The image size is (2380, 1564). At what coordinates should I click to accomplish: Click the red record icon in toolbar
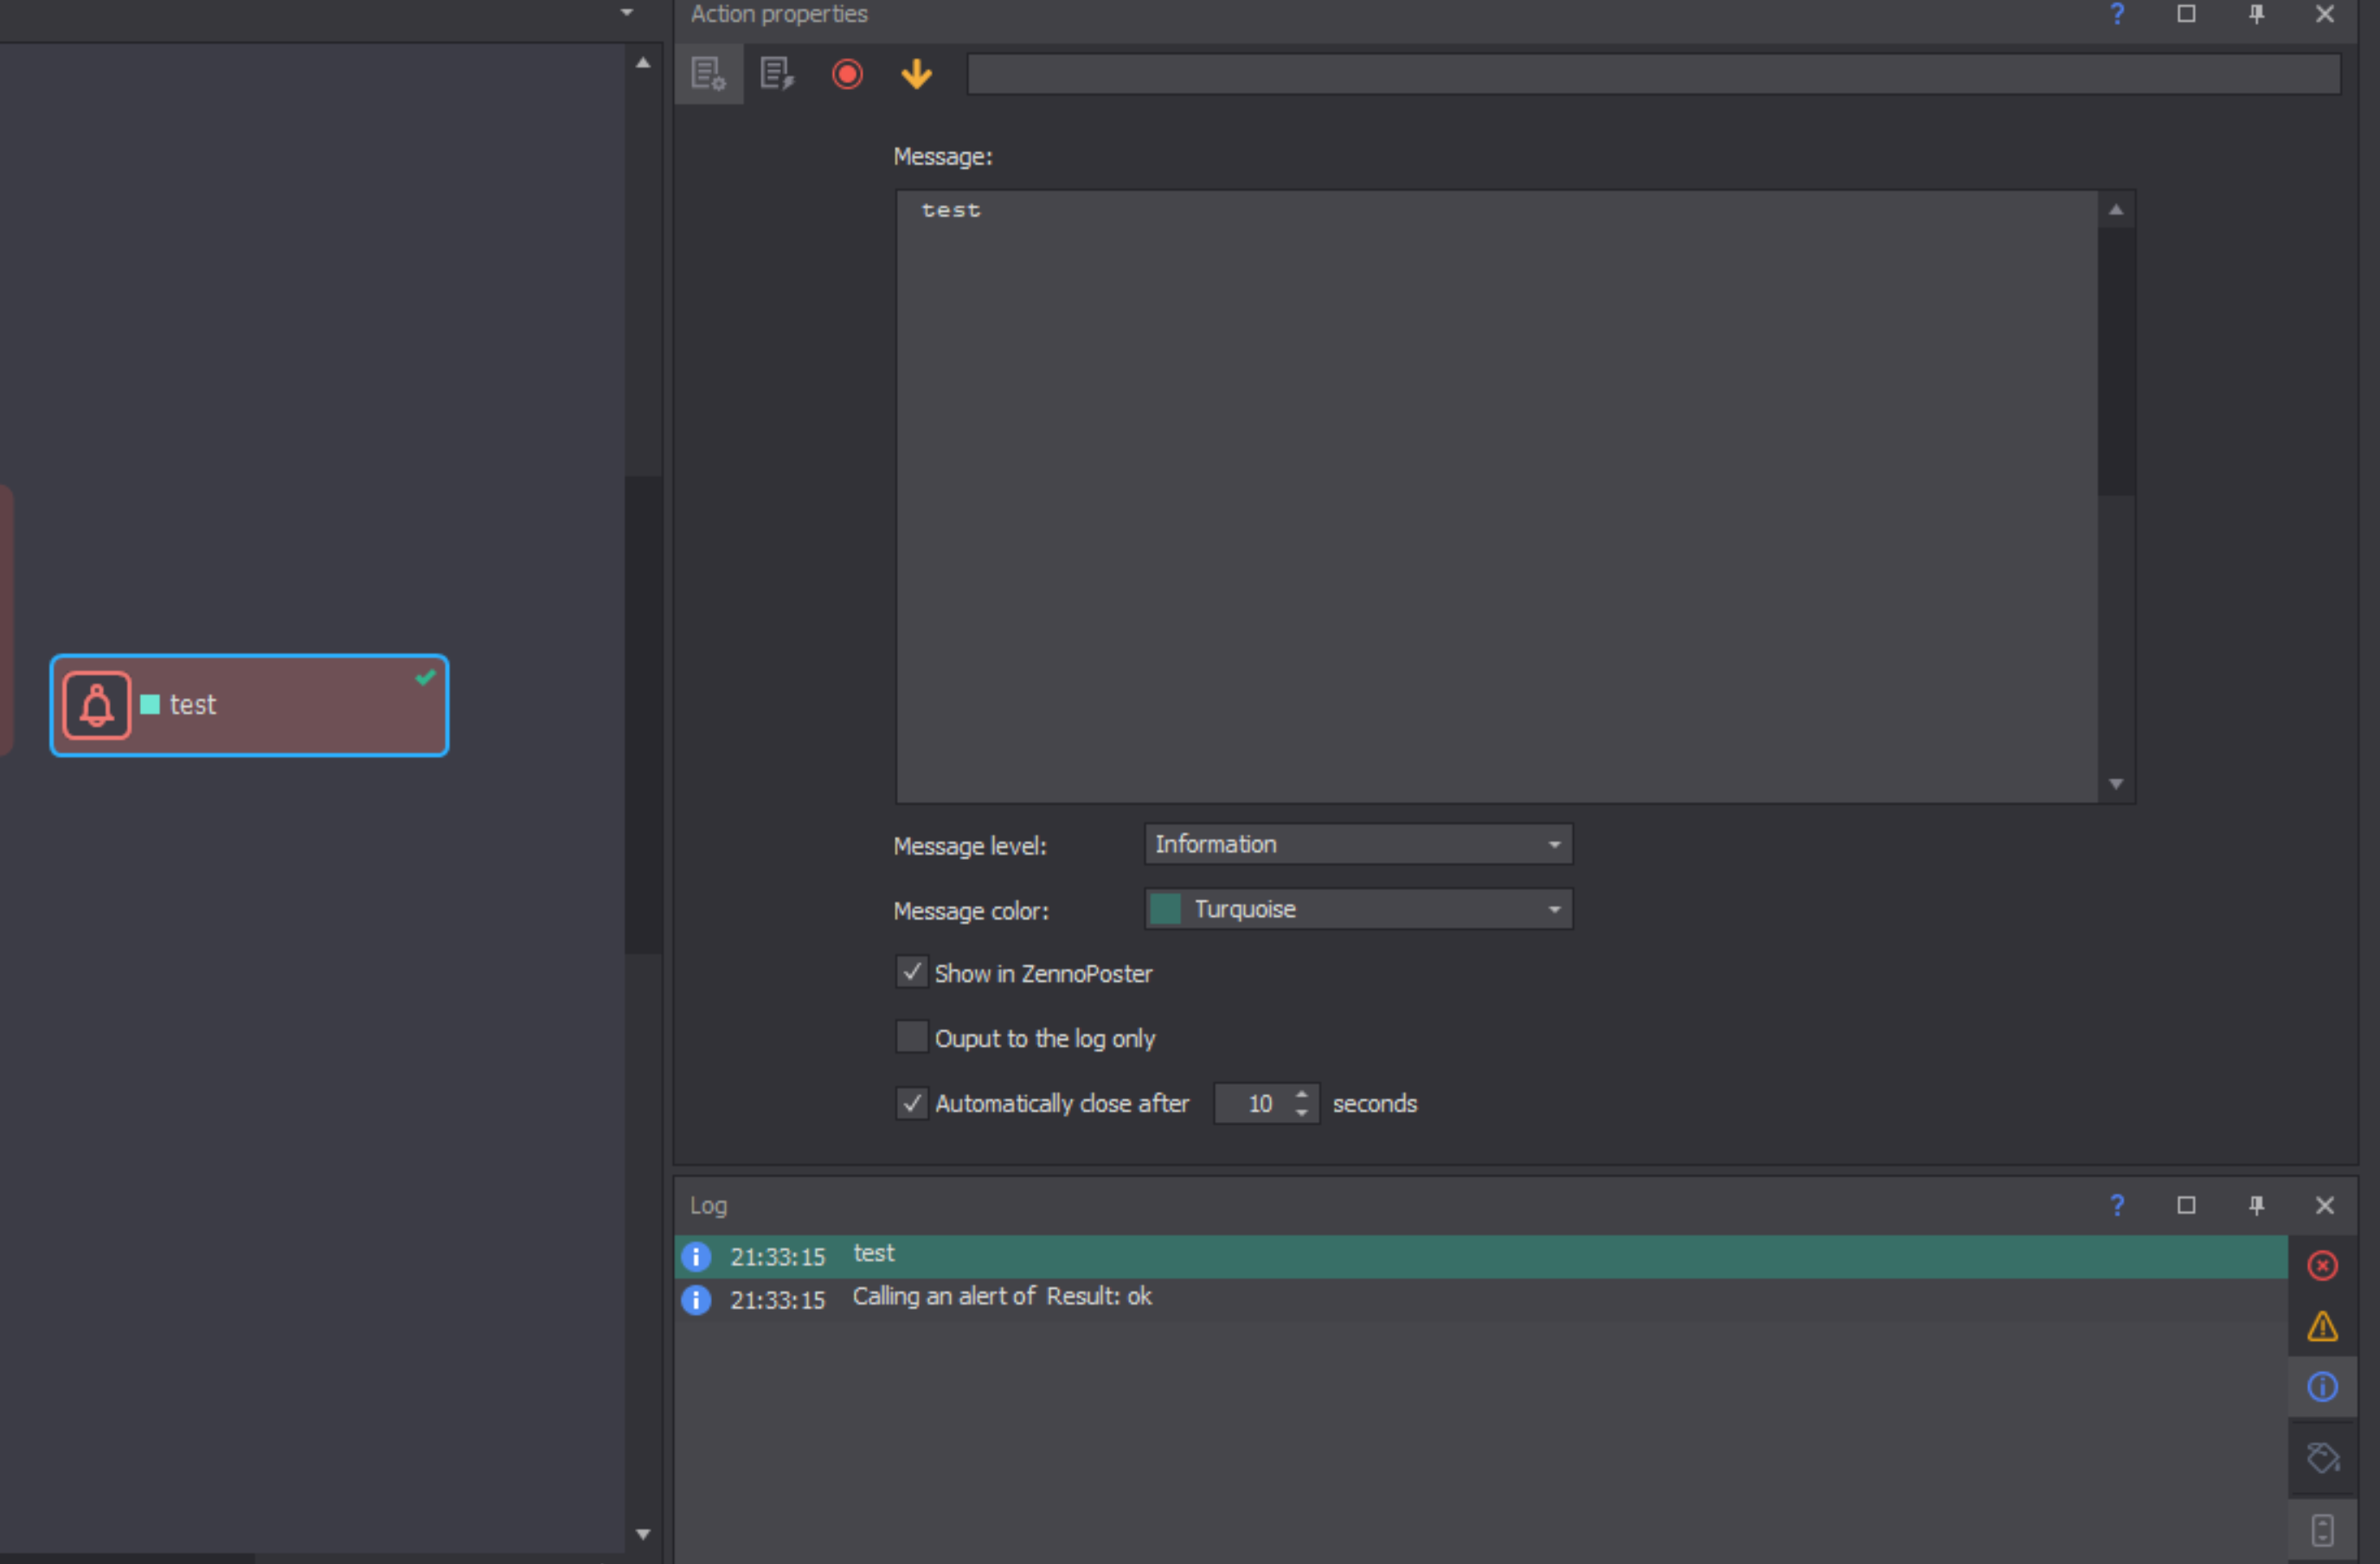click(x=847, y=74)
